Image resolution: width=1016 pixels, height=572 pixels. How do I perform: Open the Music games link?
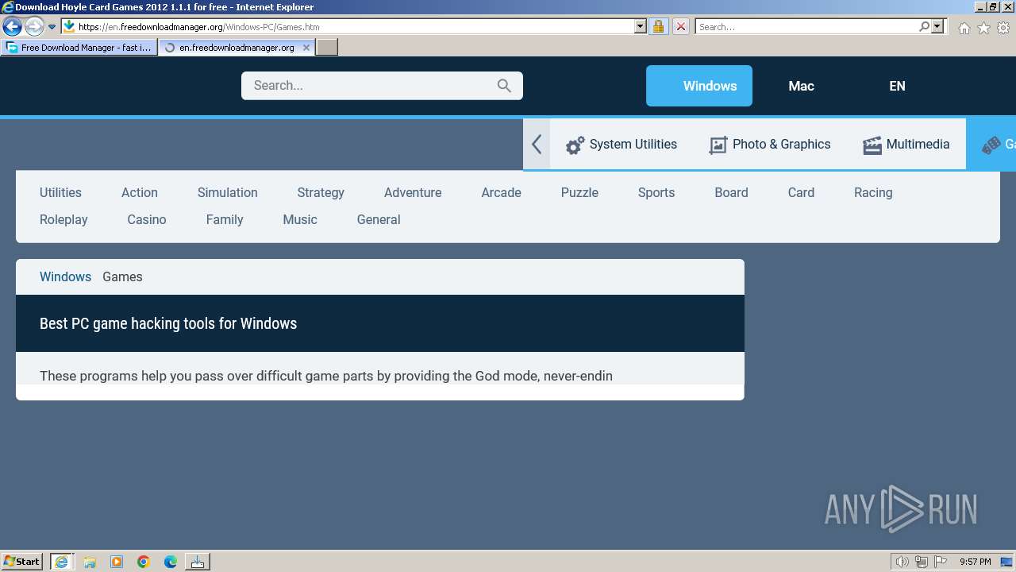click(x=300, y=219)
